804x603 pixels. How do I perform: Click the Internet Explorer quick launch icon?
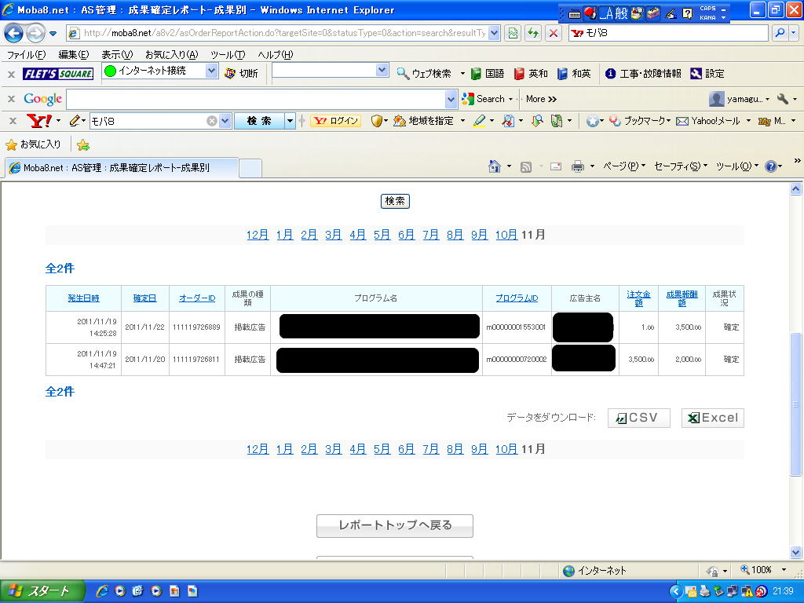coord(101,591)
